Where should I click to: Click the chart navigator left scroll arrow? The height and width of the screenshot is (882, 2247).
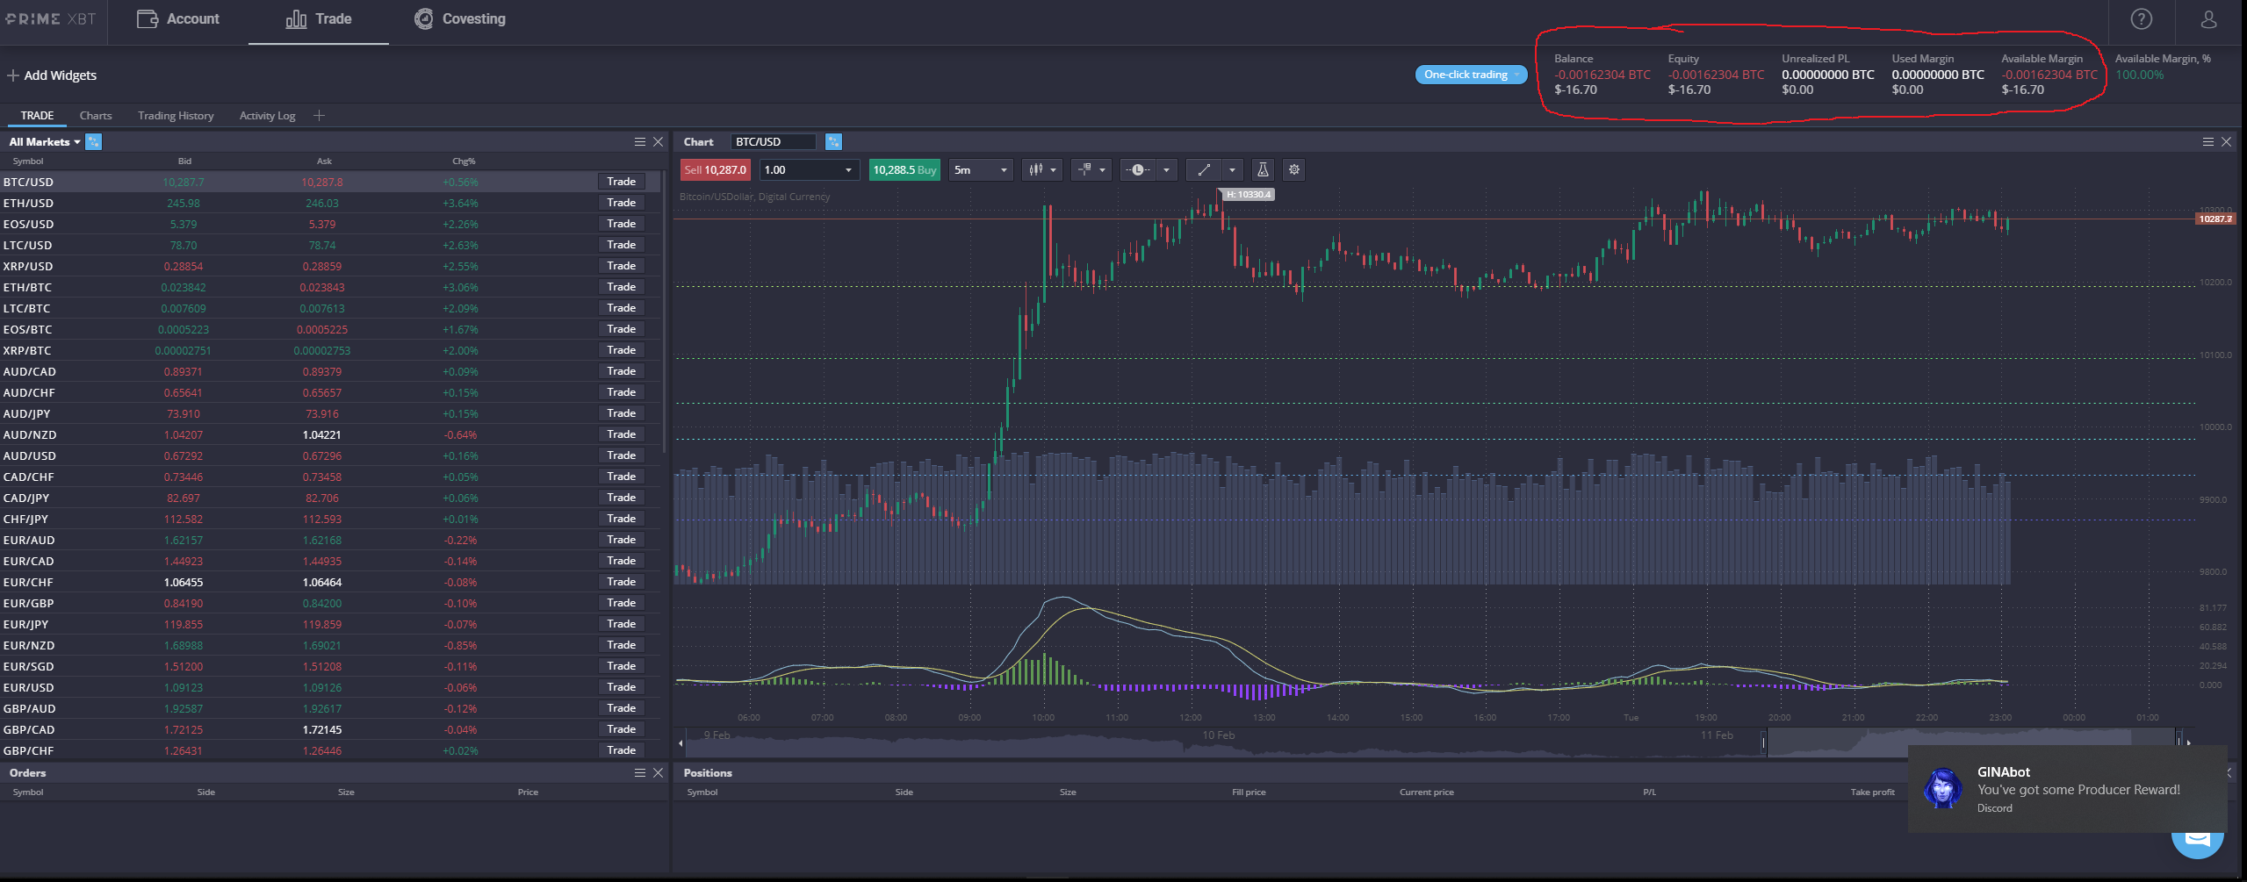pos(681,743)
